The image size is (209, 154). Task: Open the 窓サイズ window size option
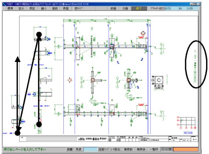click(79, 8)
